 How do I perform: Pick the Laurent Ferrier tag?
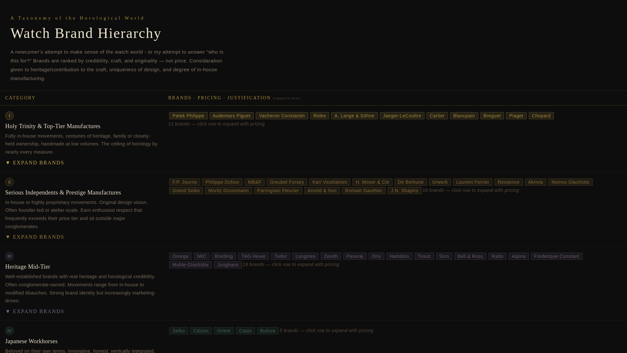point(473,182)
